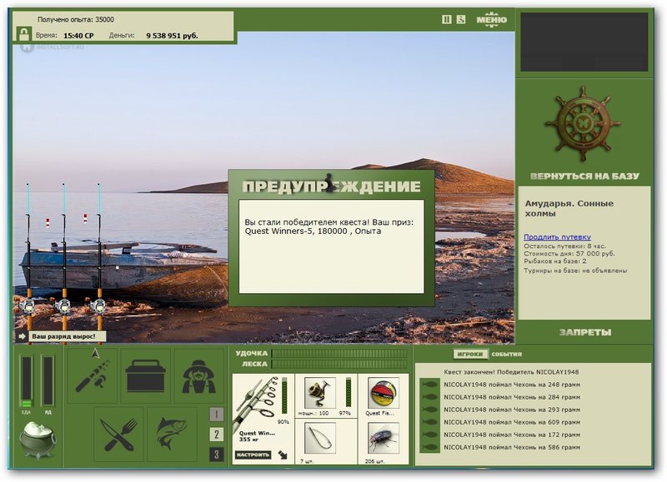Click the ship wheel to return to base
Screen dimensions: 667x482
click(x=583, y=122)
